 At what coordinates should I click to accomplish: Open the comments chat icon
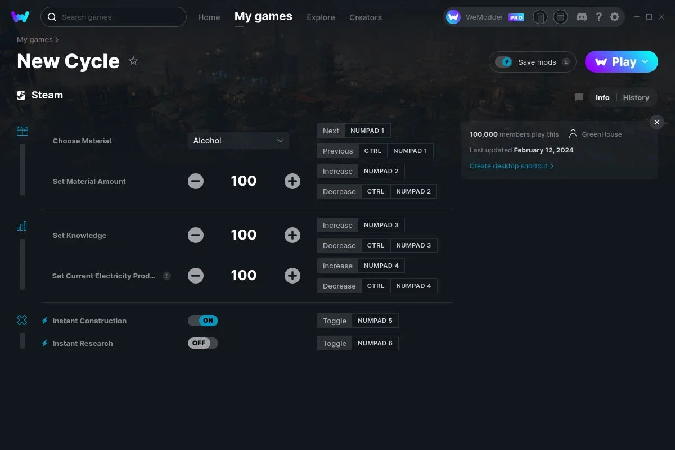pos(579,97)
